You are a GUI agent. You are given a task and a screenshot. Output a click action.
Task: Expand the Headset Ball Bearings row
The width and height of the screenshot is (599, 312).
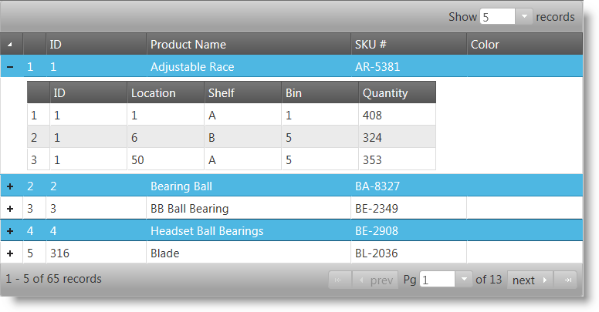point(10,231)
